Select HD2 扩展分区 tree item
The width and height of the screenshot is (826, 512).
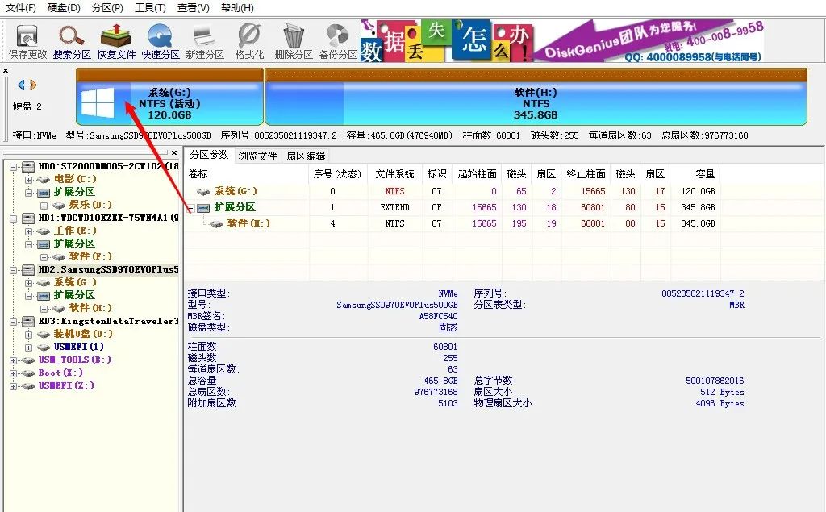pyautogui.click(x=74, y=295)
